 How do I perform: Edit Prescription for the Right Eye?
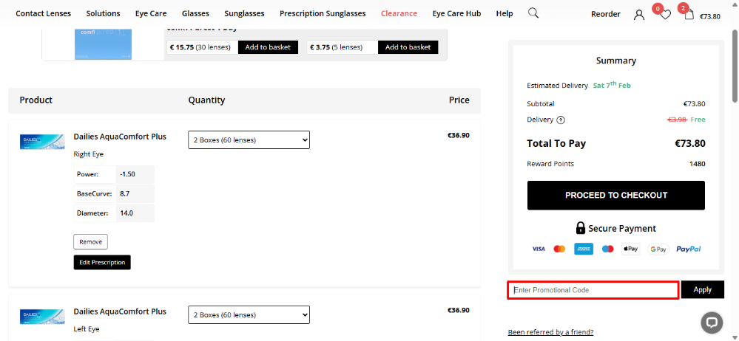pyautogui.click(x=102, y=263)
